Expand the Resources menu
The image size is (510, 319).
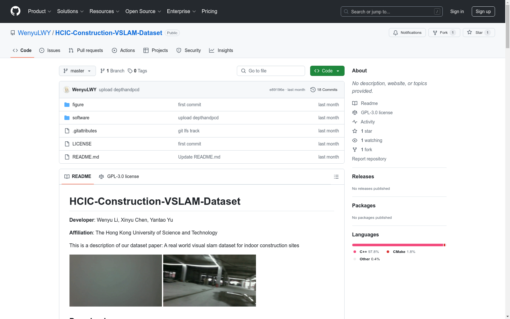(105, 11)
